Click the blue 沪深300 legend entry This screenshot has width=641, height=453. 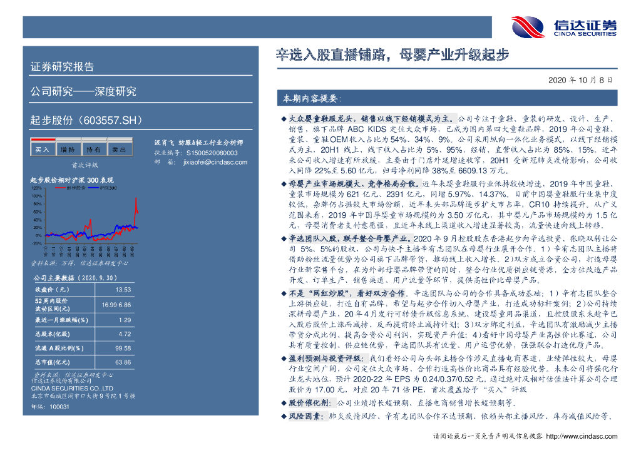[x=102, y=188]
